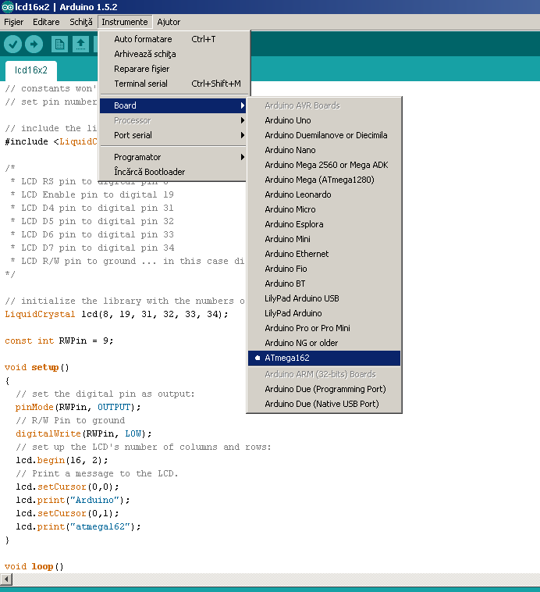Screen dimensions: 540x592
Task: Choose Auto formatare from the menu
Action: tap(173, 39)
